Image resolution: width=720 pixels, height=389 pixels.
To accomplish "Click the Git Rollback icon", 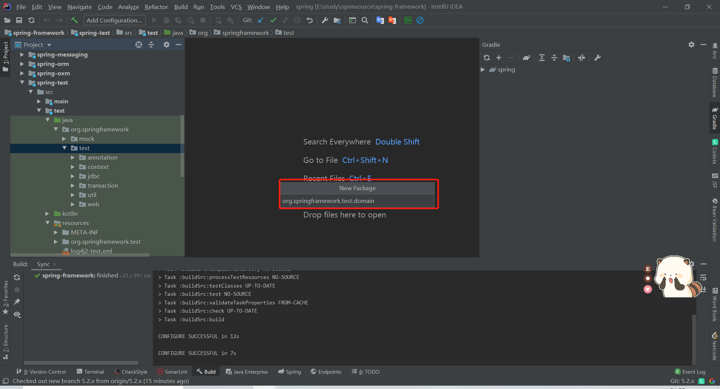I will point(310,20).
